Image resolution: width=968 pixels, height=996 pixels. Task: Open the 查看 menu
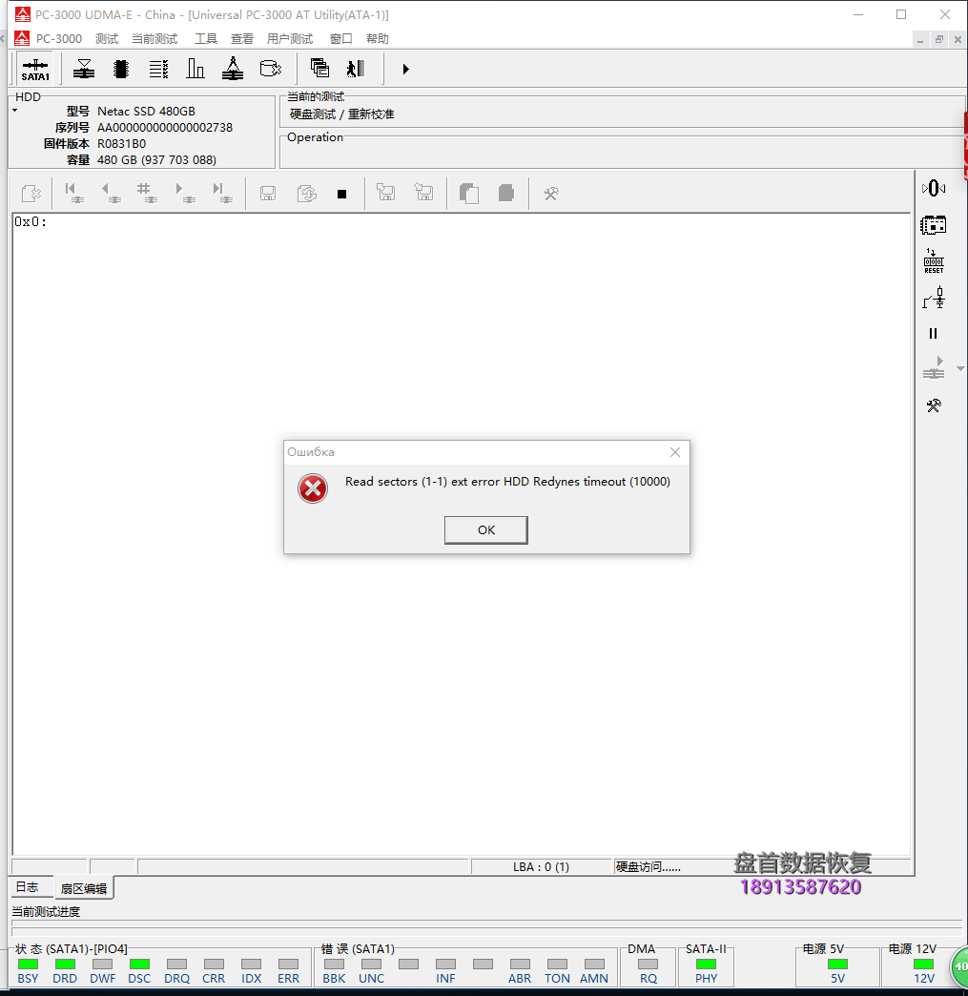point(242,39)
